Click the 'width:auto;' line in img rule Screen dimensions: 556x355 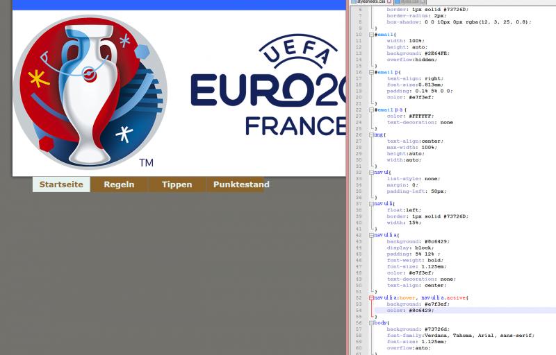click(x=404, y=160)
